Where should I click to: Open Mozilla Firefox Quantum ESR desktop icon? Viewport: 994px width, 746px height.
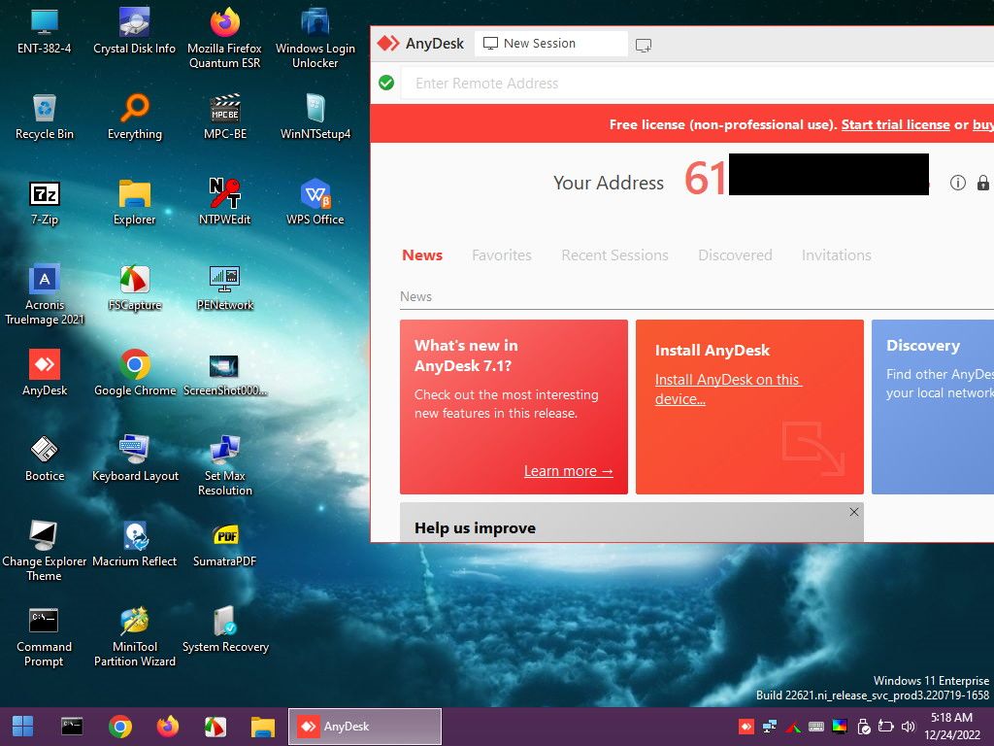click(224, 37)
